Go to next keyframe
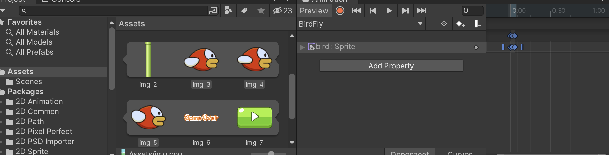This screenshot has height=155, width=609. click(x=405, y=11)
